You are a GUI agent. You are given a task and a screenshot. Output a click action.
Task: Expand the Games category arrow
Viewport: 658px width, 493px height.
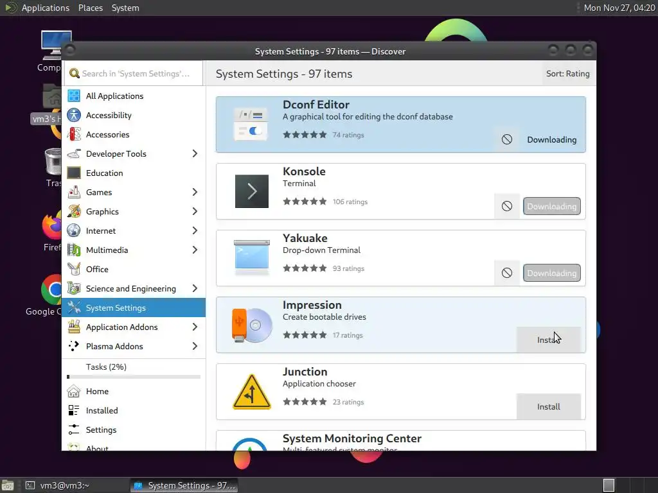[x=195, y=193]
